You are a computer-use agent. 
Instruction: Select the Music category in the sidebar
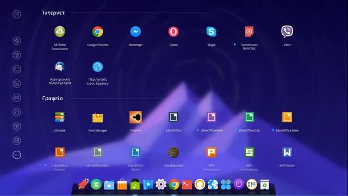pos(17,112)
